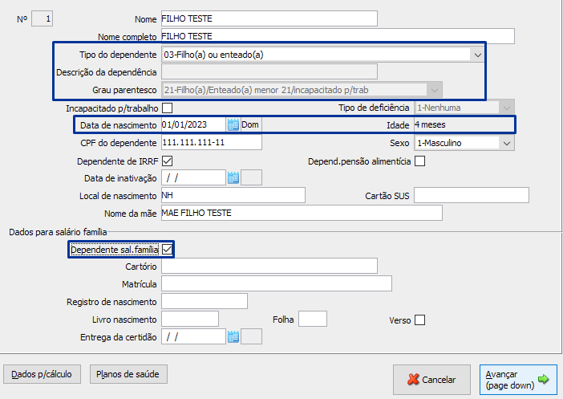This screenshot has height=399, width=563.
Task: Tick the Verso checkbox
Action: (x=420, y=320)
